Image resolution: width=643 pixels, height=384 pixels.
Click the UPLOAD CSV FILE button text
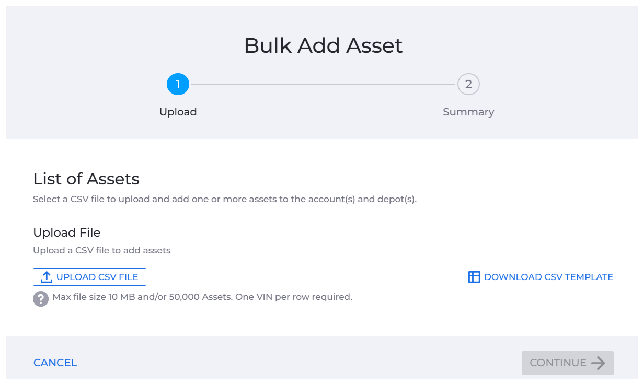coord(97,277)
